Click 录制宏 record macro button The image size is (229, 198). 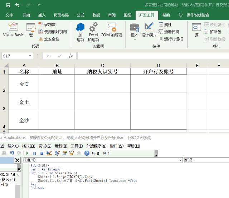click(x=47, y=24)
